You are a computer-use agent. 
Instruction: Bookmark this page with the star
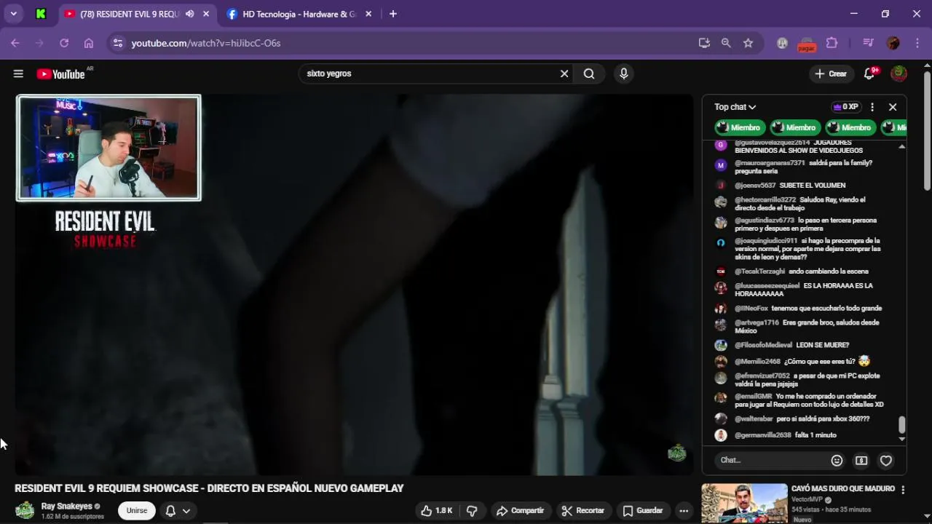748,43
